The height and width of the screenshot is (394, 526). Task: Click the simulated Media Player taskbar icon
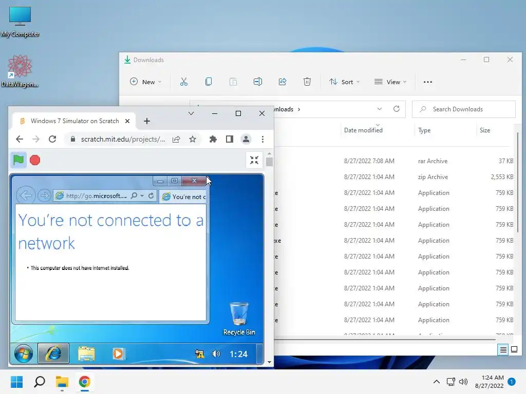pos(118,354)
